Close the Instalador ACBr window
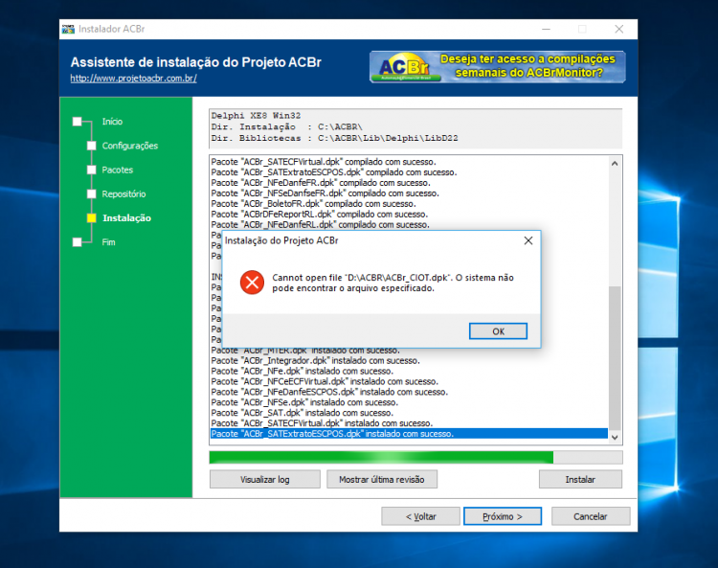 pos(619,30)
